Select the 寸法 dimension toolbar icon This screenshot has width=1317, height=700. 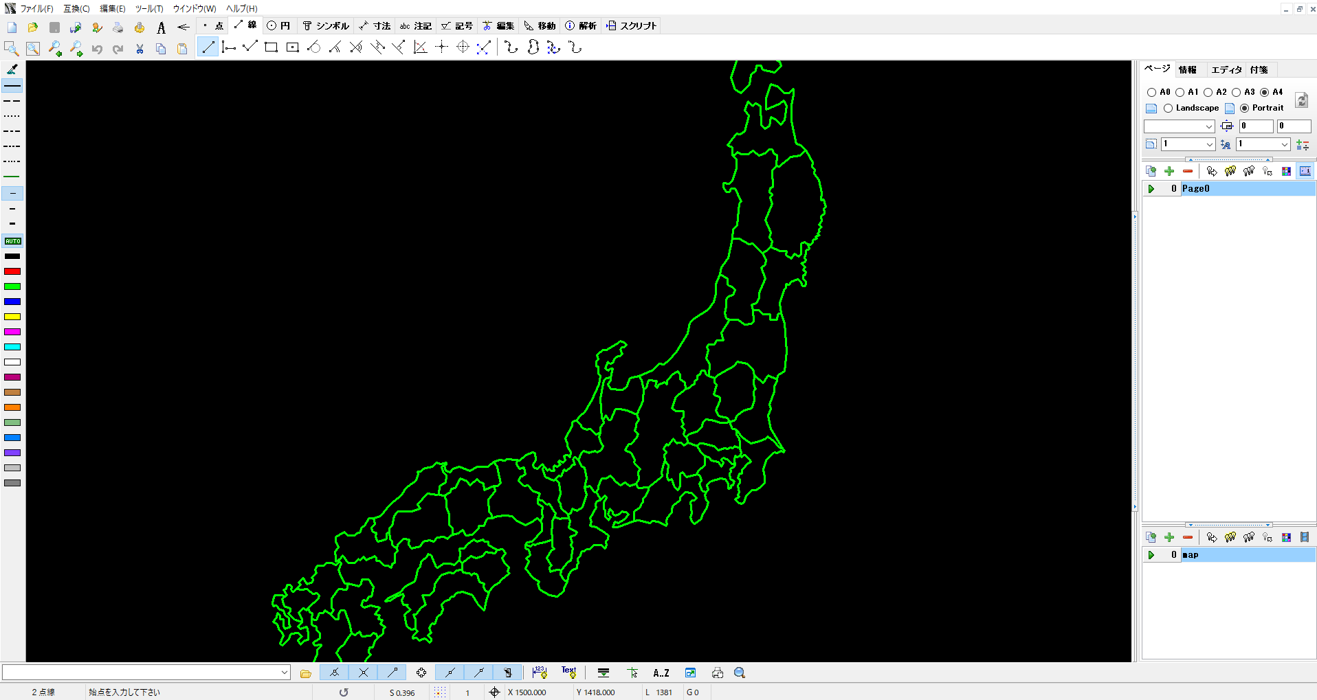coord(375,25)
